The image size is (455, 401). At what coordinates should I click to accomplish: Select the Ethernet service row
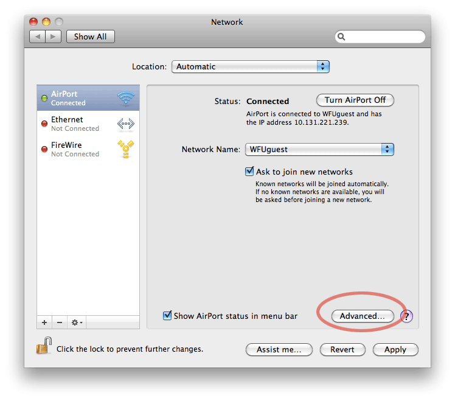coord(88,124)
